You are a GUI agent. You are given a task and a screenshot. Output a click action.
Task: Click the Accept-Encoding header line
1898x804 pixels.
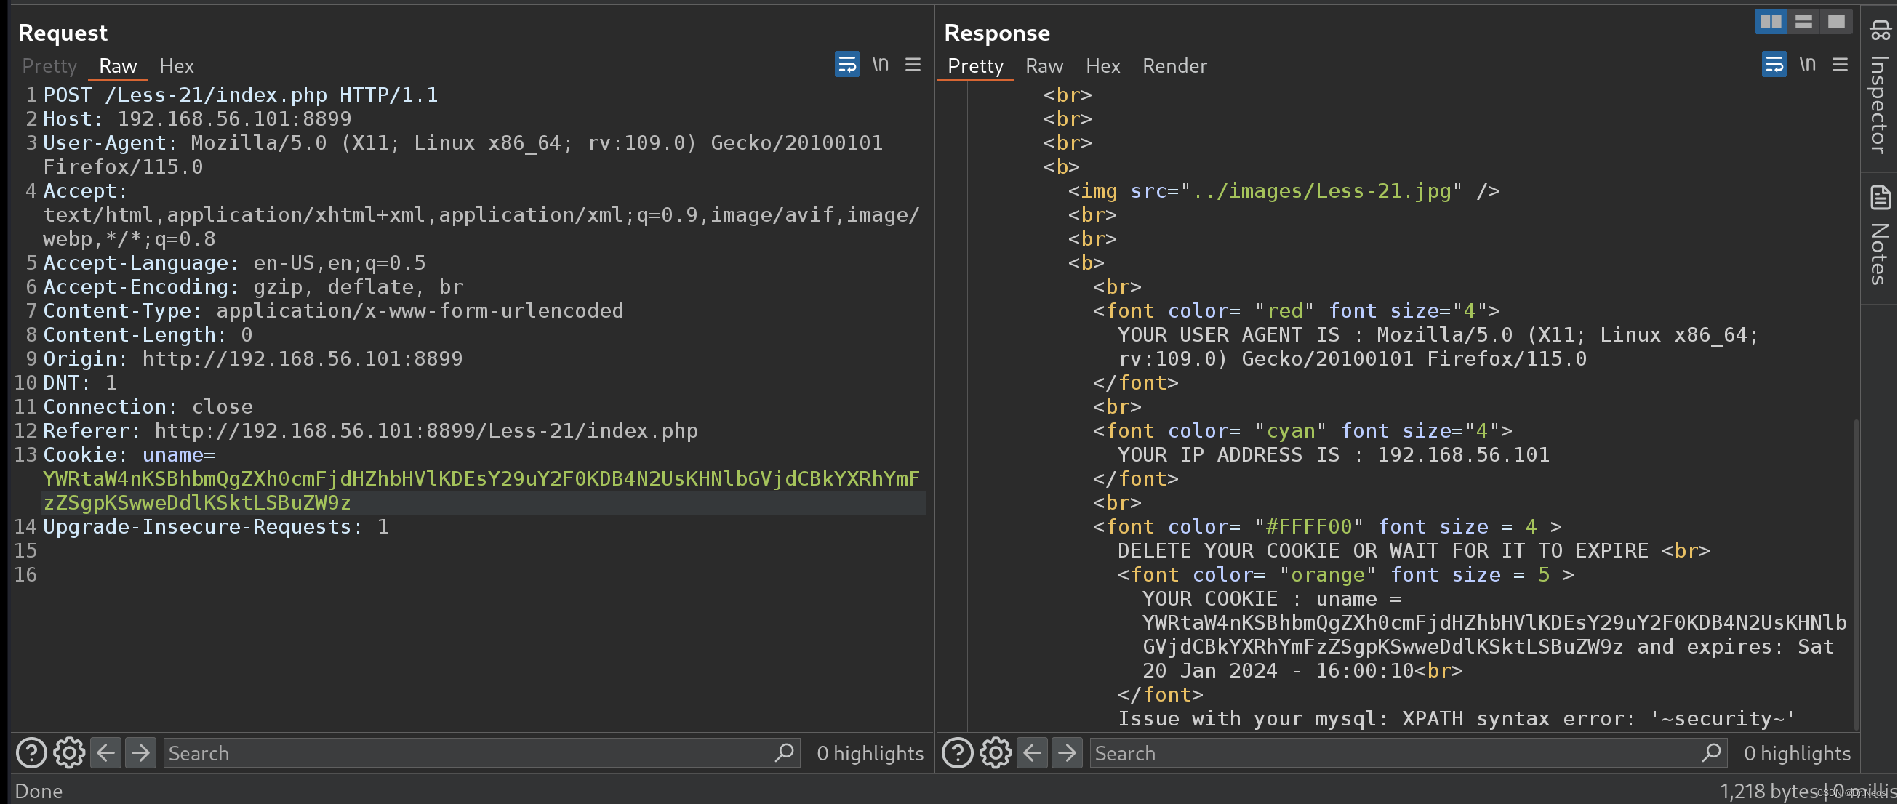click(253, 286)
